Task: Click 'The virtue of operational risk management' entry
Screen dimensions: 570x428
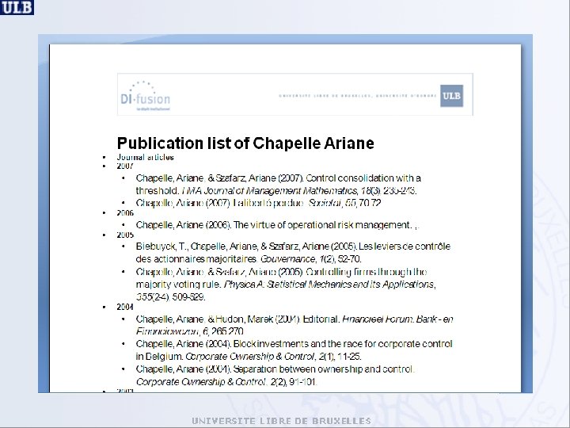Action: [x=277, y=225]
